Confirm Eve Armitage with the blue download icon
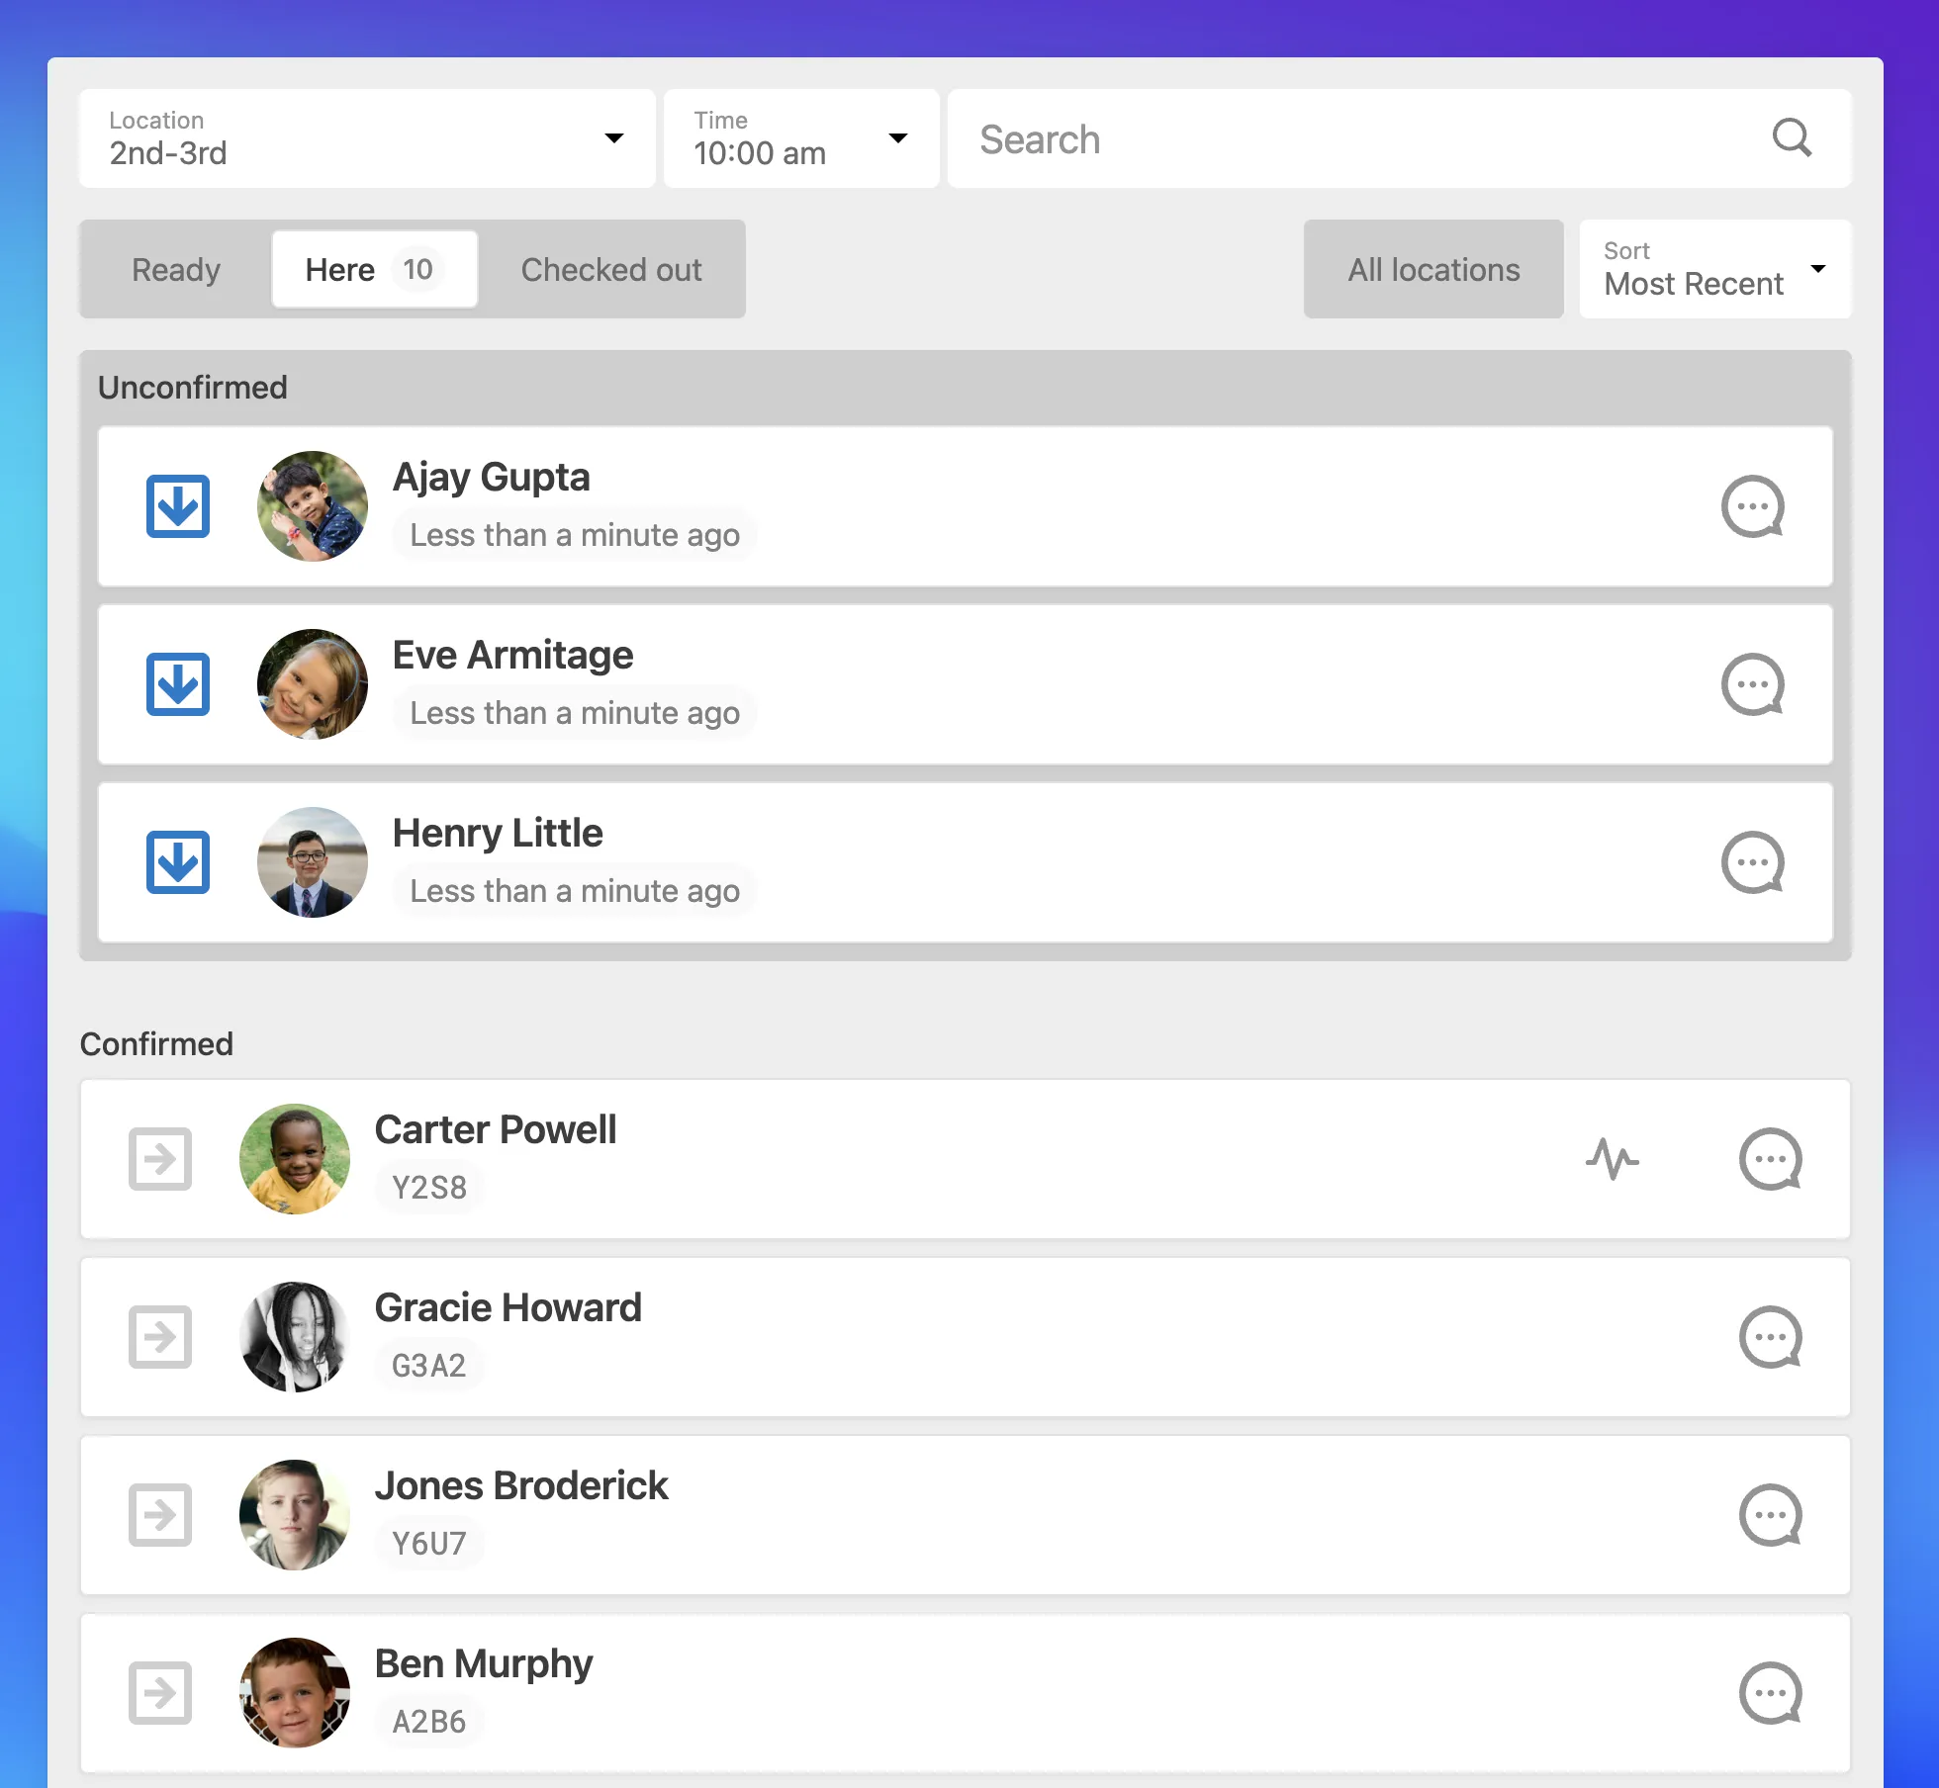1939x1788 pixels. [178, 684]
